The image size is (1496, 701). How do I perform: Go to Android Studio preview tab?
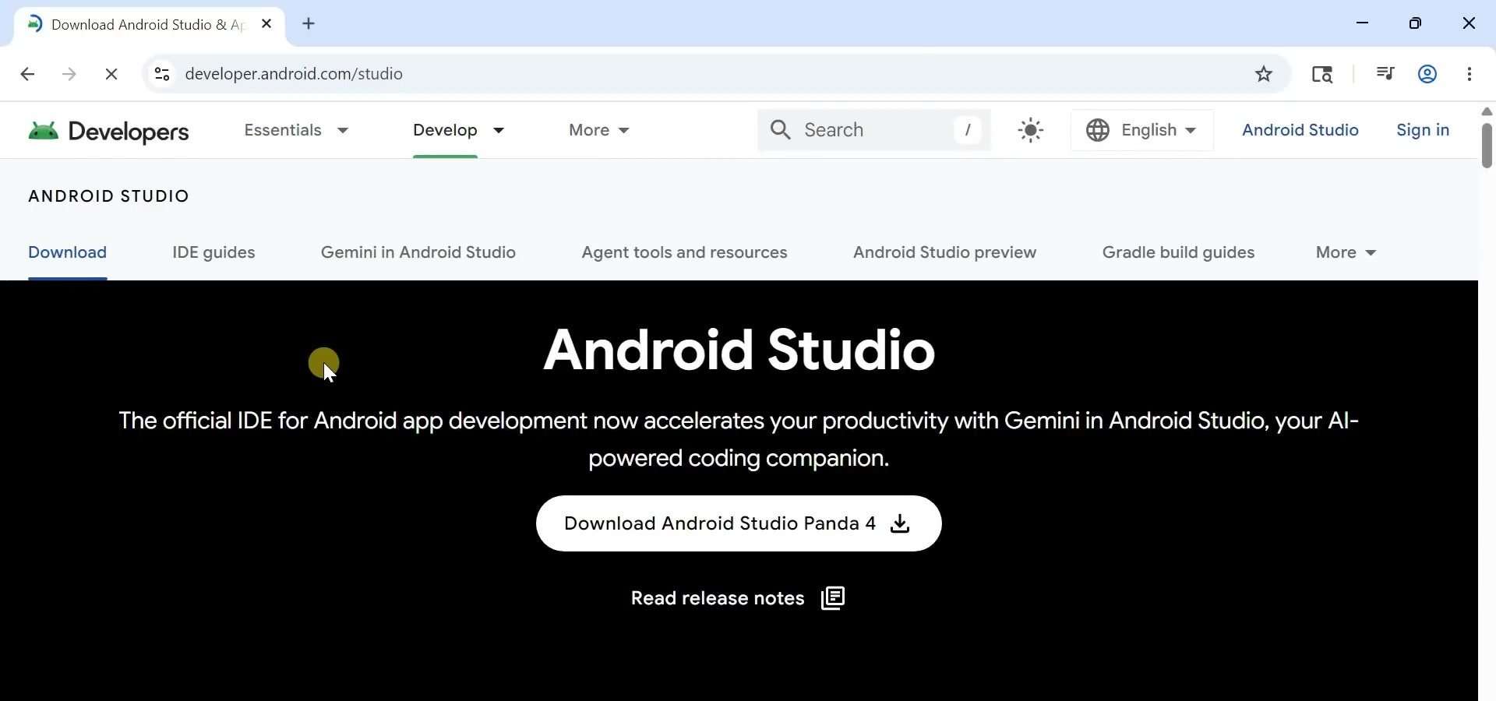(944, 253)
